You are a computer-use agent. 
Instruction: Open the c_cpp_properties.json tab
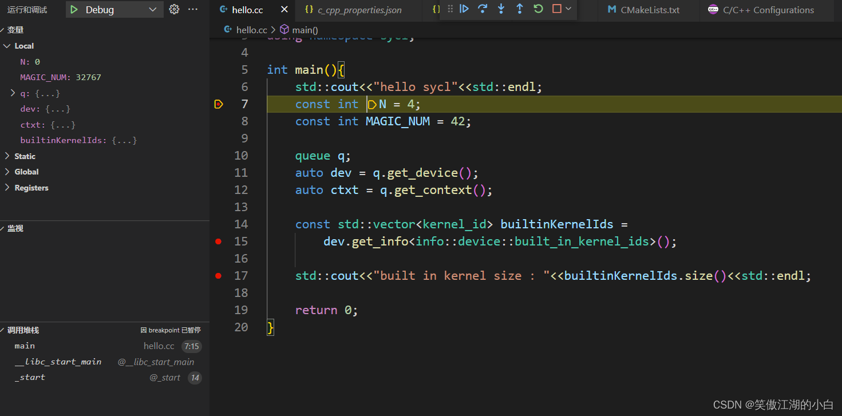358,9
